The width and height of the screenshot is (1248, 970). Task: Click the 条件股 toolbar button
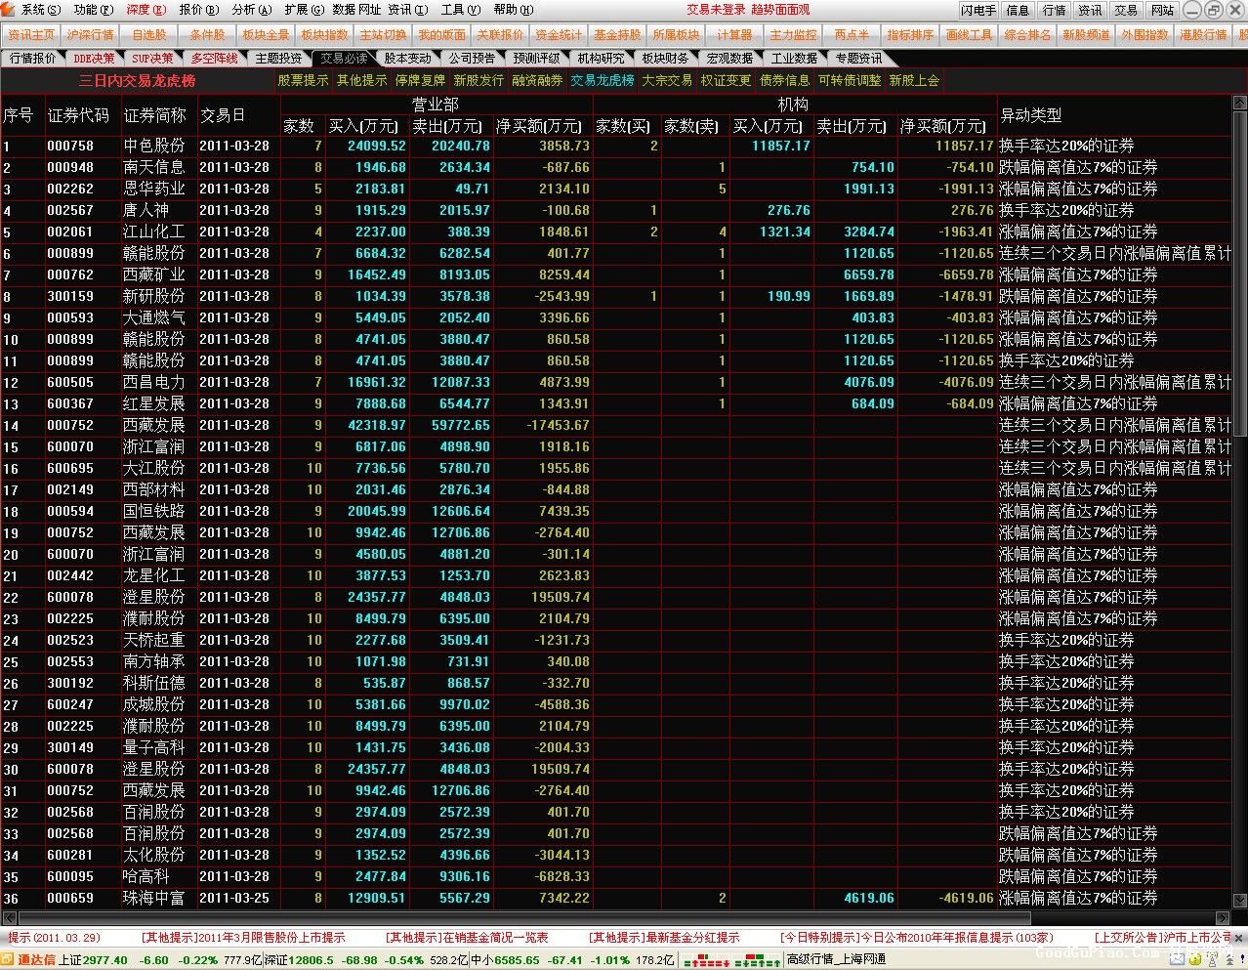click(x=208, y=34)
